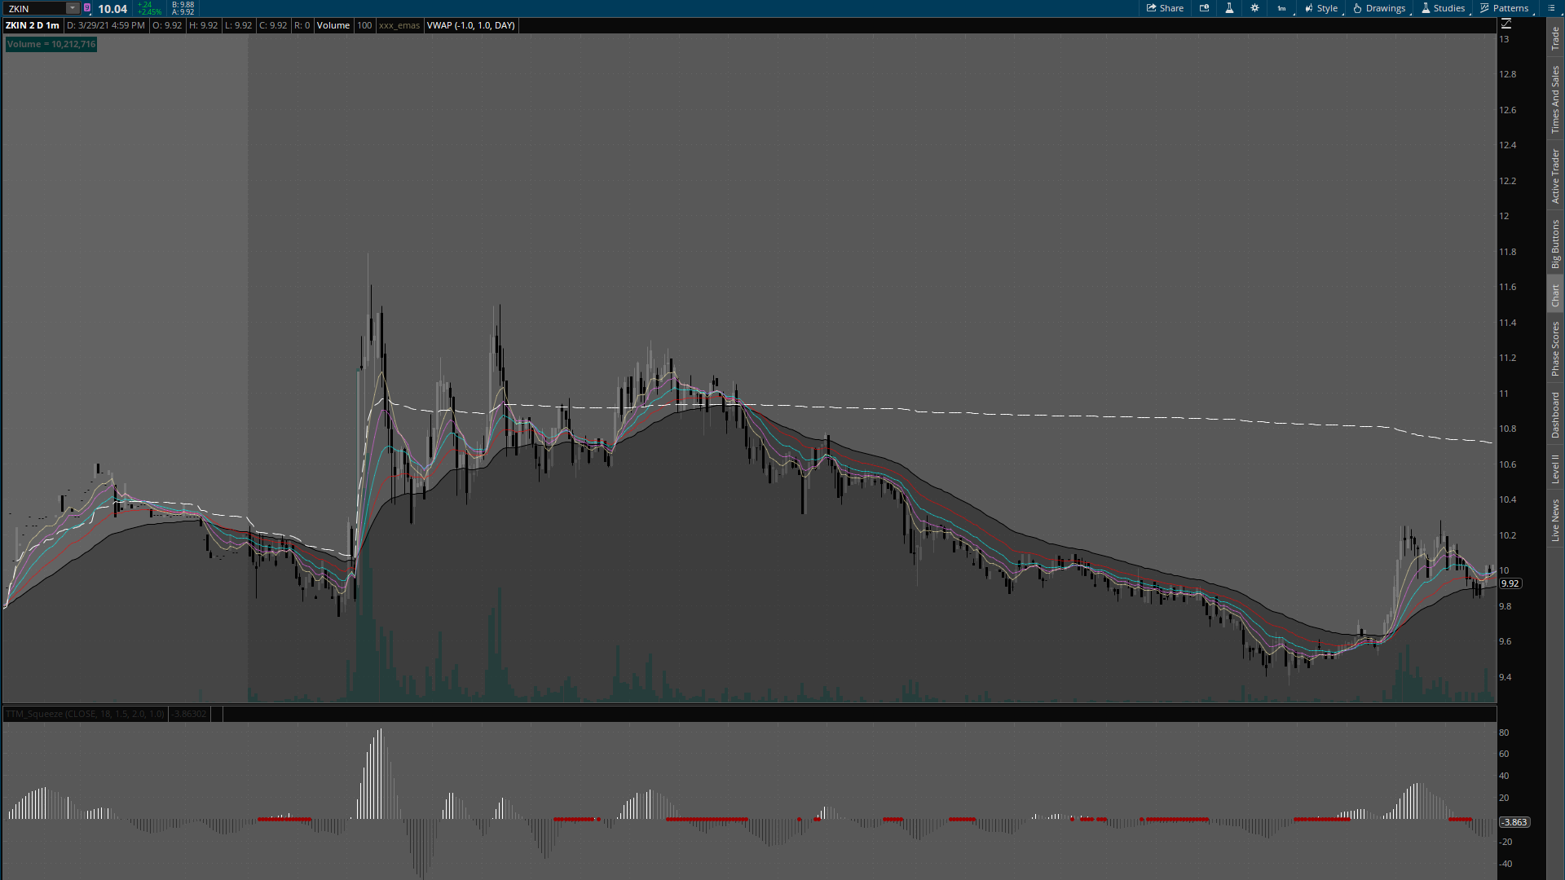
Task: Click the xxx_emas study label
Action: click(x=399, y=25)
